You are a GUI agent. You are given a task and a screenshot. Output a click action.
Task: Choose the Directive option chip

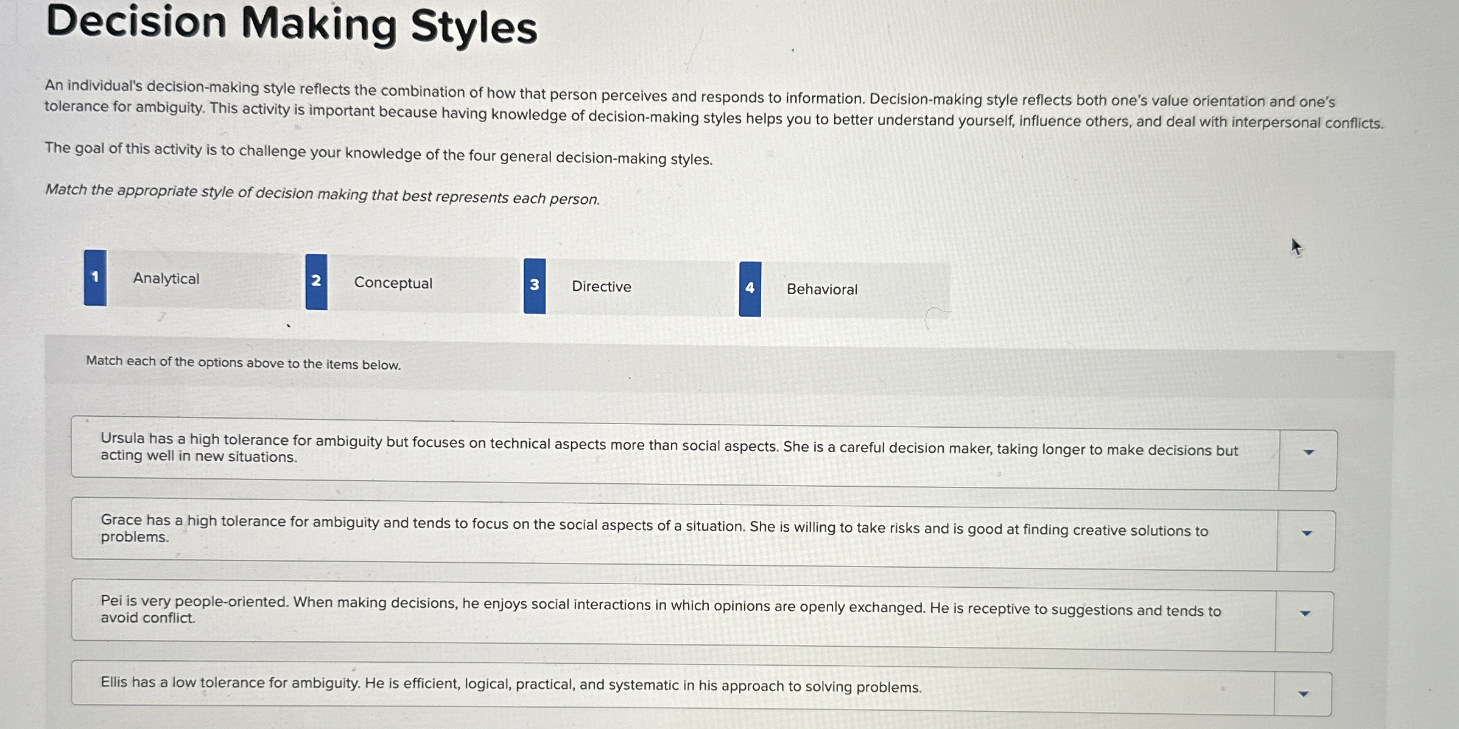pos(600,286)
